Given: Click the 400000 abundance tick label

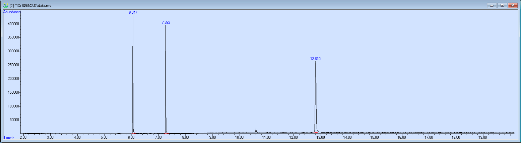Looking at the screenshot, I should [13, 24].
